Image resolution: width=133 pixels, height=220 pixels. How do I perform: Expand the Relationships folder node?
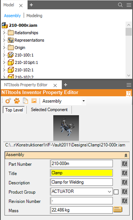point(4,33)
